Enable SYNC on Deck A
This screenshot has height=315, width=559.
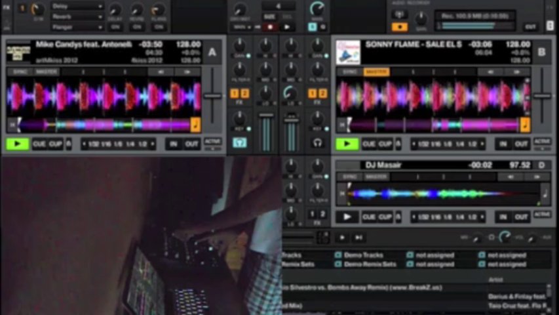tap(20, 72)
